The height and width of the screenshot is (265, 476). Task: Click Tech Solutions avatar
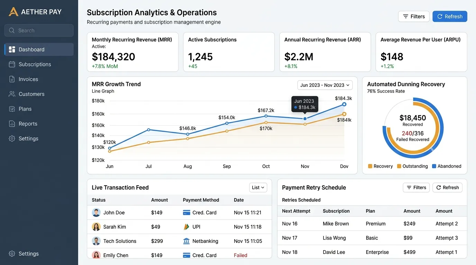pyautogui.click(x=96, y=241)
